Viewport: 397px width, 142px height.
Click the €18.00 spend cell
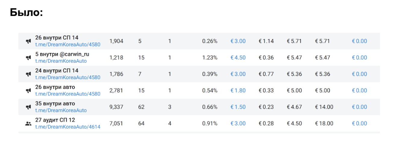click(x=324, y=124)
